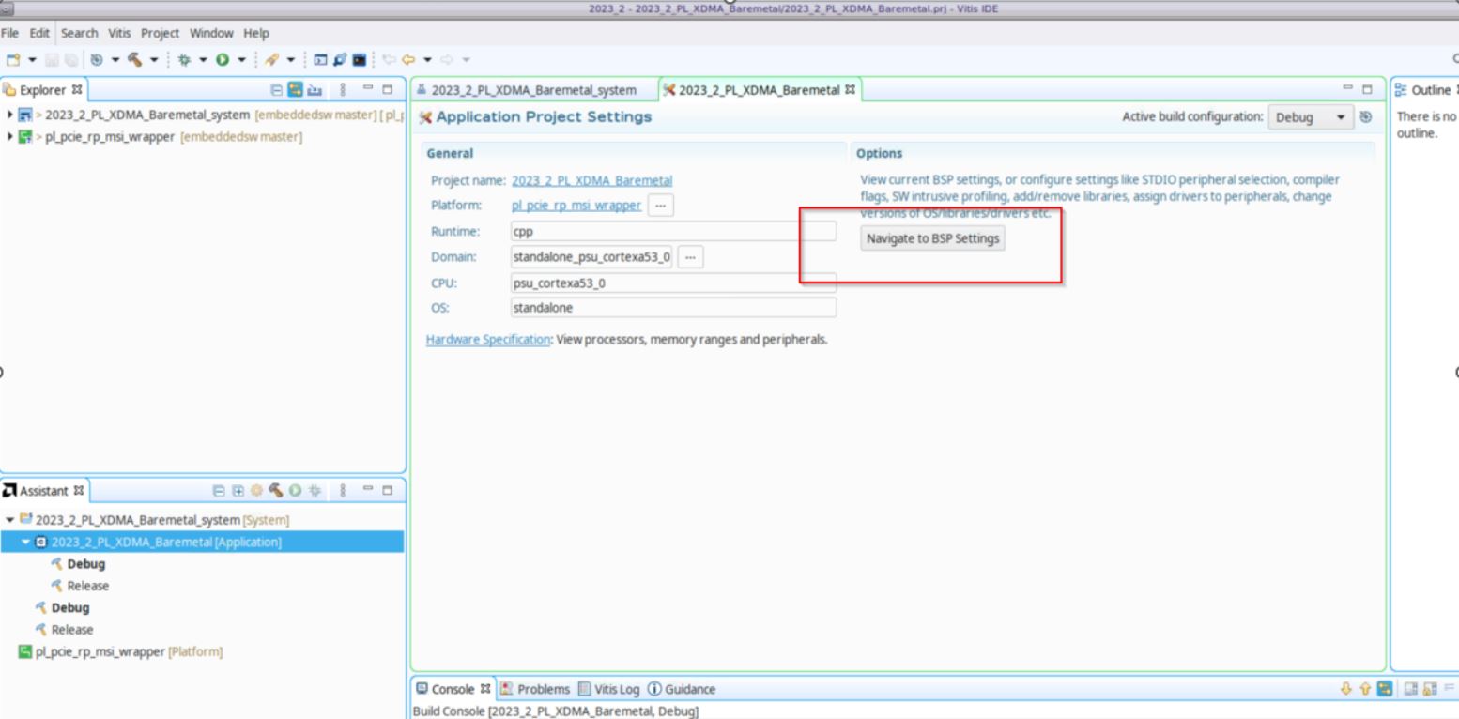Click Navigate to BSP Settings button
Screen dimensions: 1459x719
tap(933, 238)
